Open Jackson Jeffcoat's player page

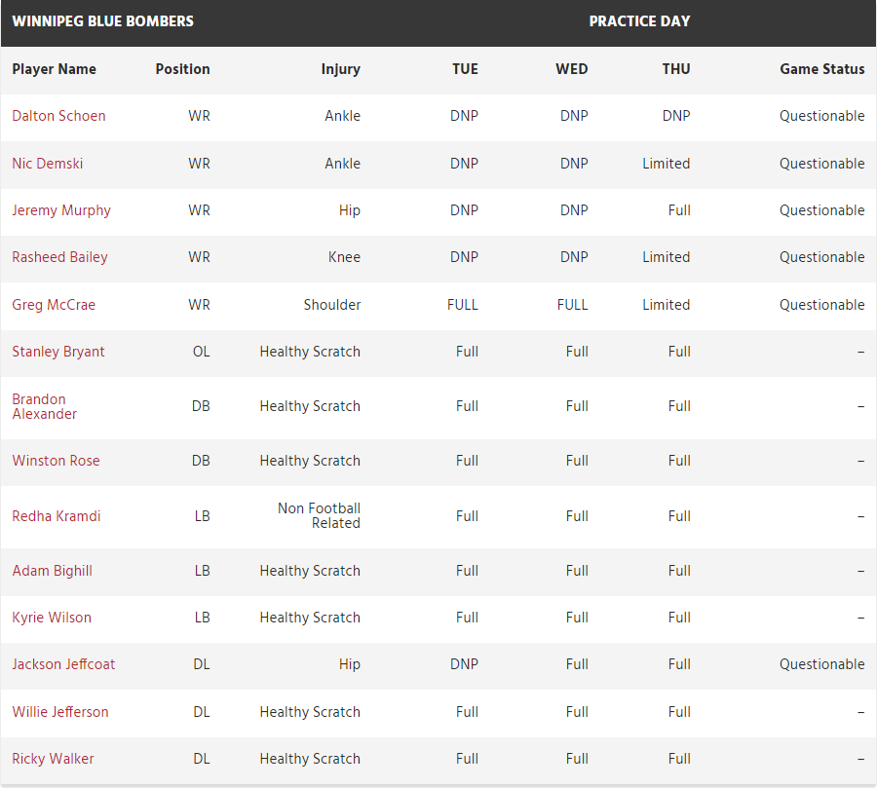(63, 664)
